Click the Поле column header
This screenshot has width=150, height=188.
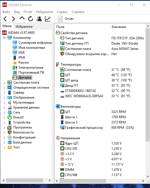[82, 27]
